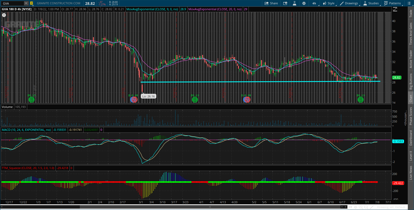The height and width of the screenshot is (210, 414).
Task: Click the red-blue earnings marker near 3/1
Action: click(x=133, y=100)
